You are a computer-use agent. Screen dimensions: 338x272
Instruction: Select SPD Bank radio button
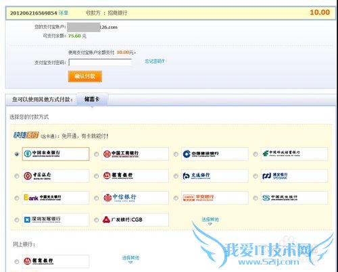[x=256, y=176]
